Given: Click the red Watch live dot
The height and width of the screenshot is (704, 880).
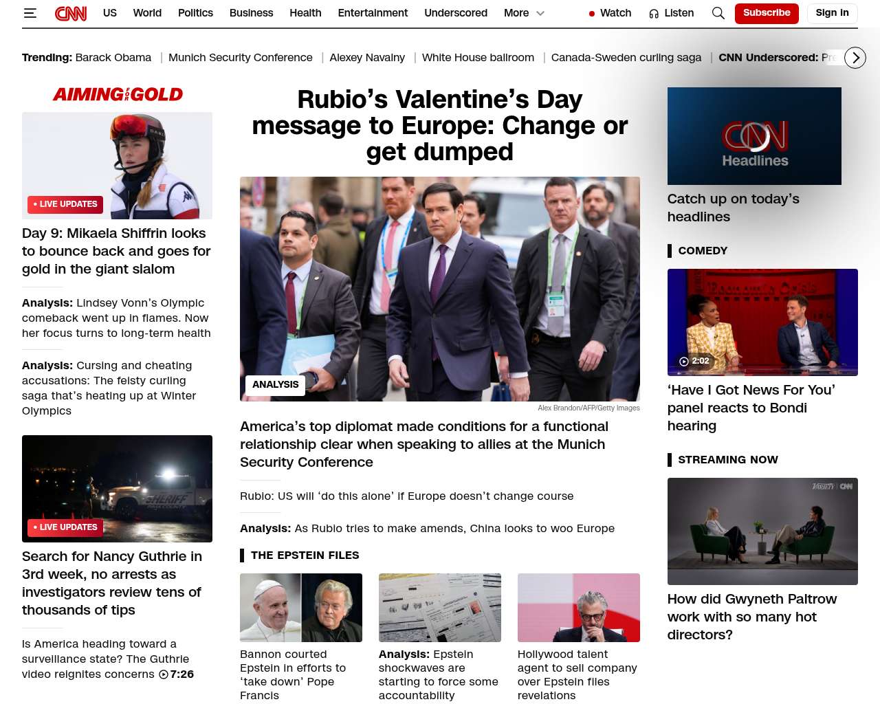Looking at the screenshot, I should pyautogui.click(x=591, y=14).
